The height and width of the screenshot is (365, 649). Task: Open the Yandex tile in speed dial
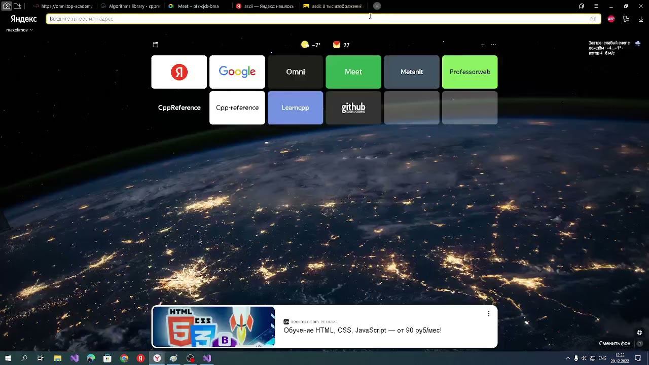tap(179, 72)
